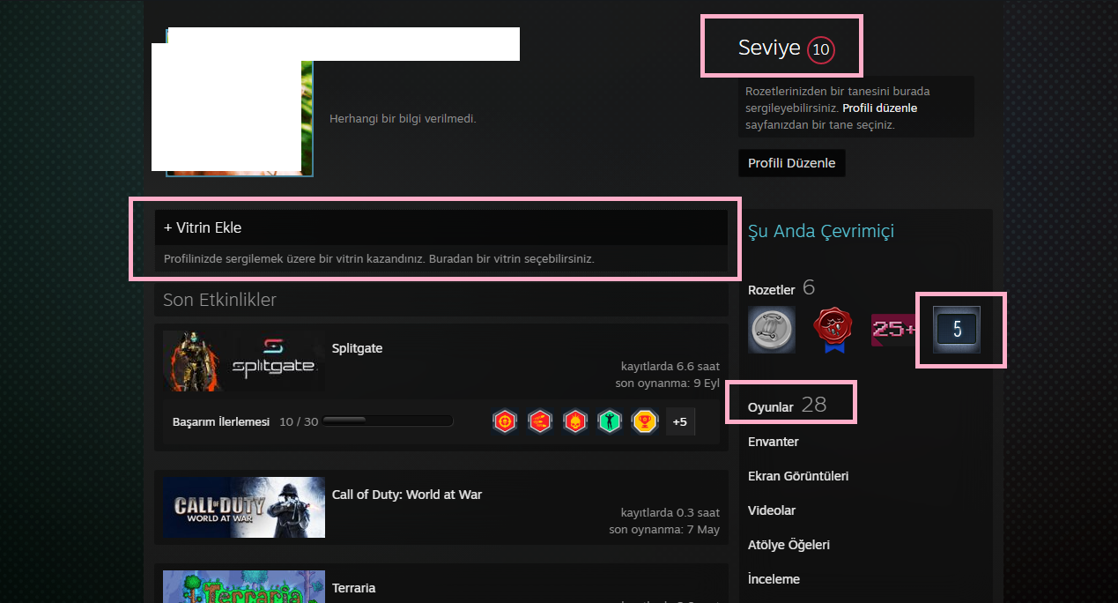The width and height of the screenshot is (1118, 603).
Task: Click 'kayıtlarda 6.6 saat' under Splitgate
Action: coord(670,367)
